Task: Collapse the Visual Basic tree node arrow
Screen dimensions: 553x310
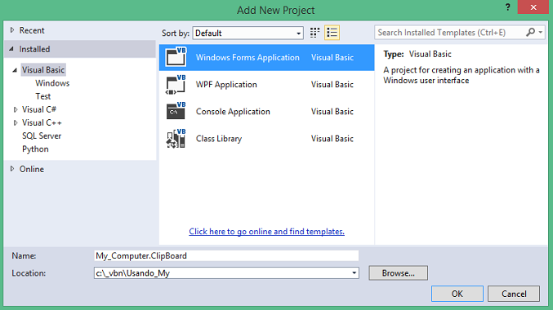Action: 15,70
